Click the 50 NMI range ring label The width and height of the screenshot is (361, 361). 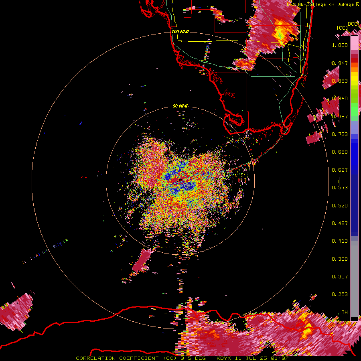pos(180,106)
